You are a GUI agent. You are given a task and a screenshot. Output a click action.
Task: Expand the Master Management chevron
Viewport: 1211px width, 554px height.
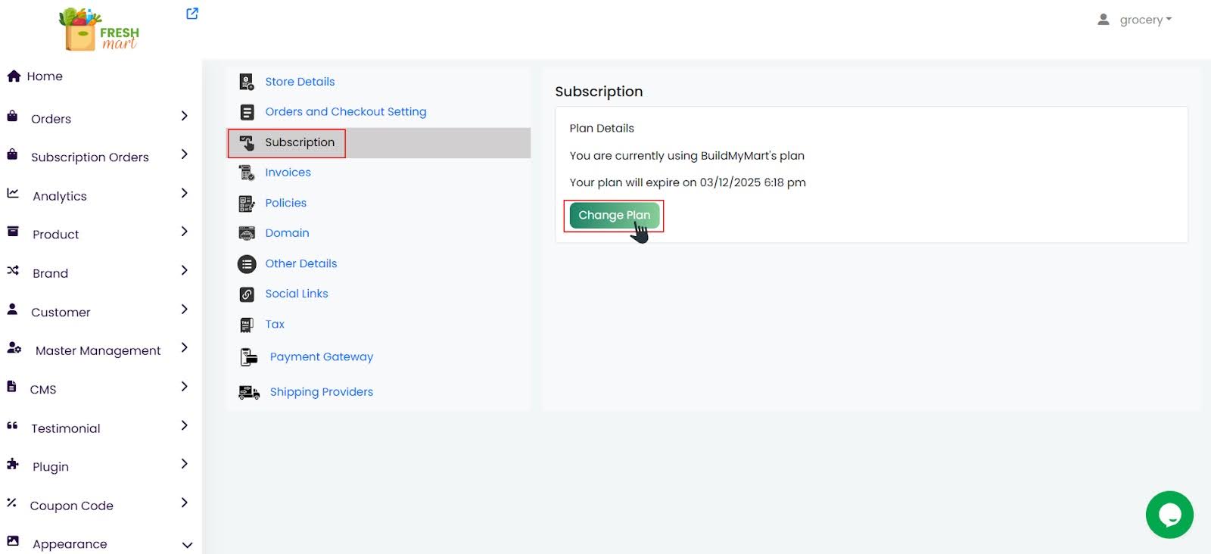[184, 347]
